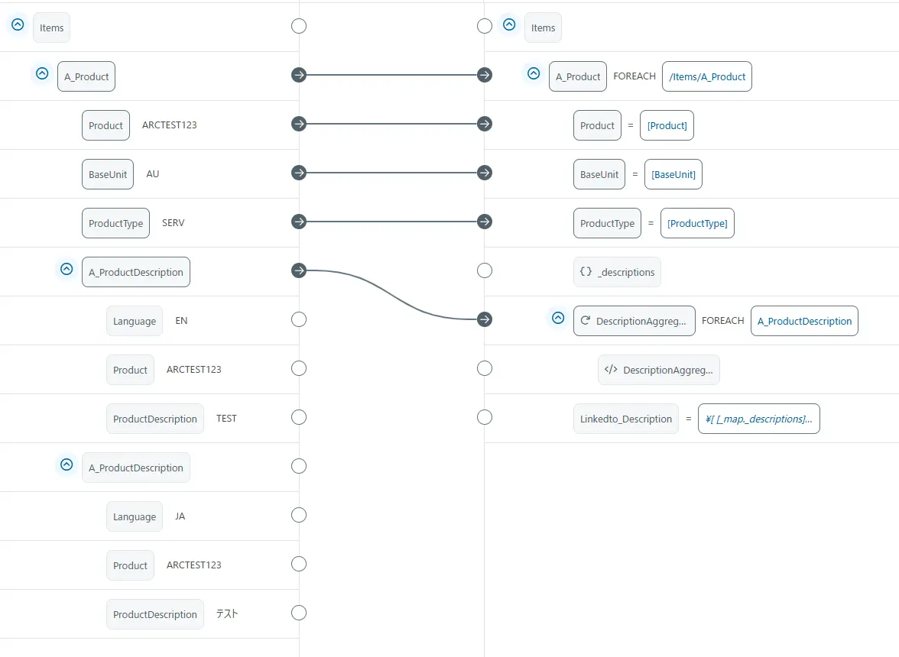Screen dimensions: 899x657
Task: Click the destination connector arrow beside ProductType
Action: (x=485, y=222)
